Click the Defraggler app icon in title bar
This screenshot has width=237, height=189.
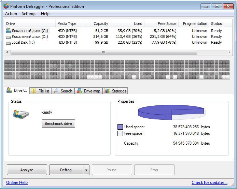[6, 6]
